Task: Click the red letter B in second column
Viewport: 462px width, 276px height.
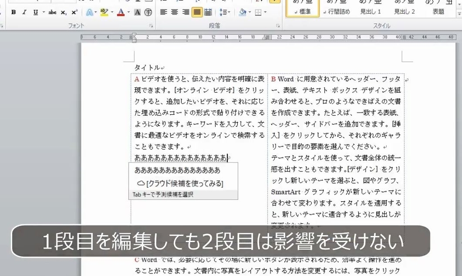Action: pos(273,79)
